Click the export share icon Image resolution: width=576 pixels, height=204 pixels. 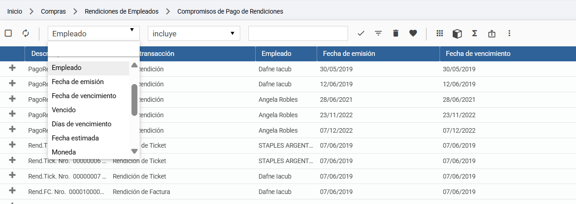tap(491, 34)
